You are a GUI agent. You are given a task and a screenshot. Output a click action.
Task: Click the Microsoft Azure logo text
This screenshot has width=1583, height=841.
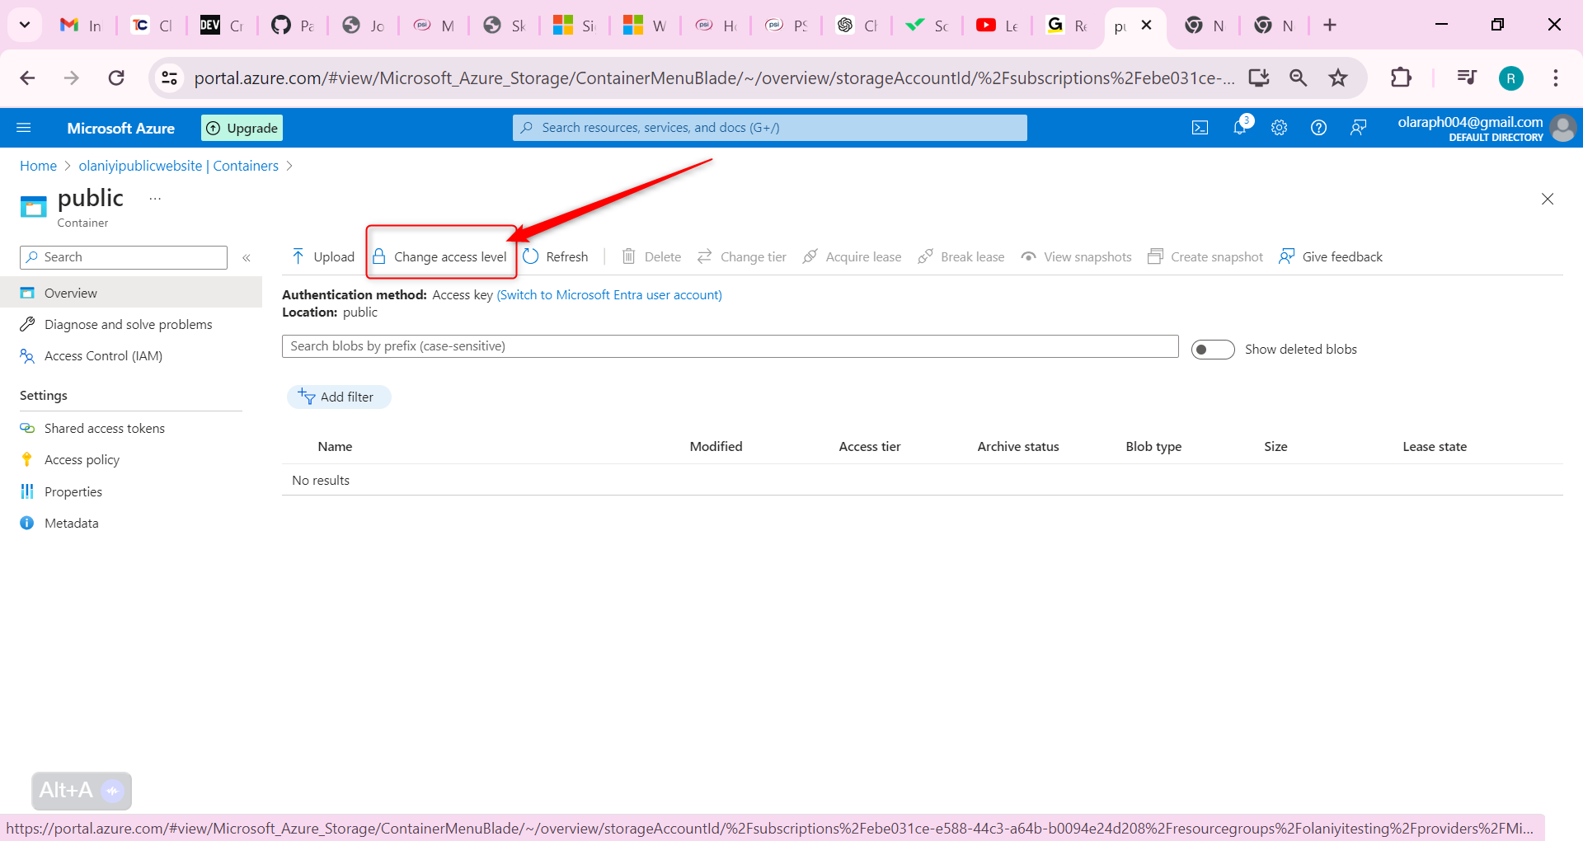121,128
